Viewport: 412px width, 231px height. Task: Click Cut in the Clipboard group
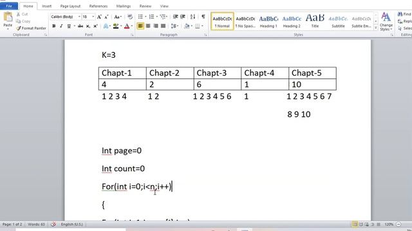(x=22, y=14)
